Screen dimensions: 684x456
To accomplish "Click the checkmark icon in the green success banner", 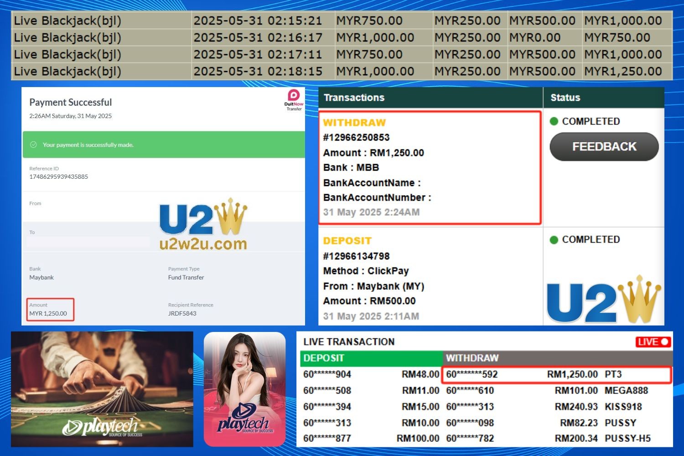I will (33, 145).
